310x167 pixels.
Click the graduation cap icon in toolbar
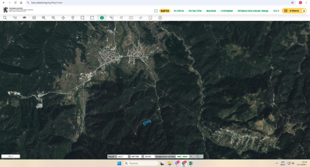point(24,18)
